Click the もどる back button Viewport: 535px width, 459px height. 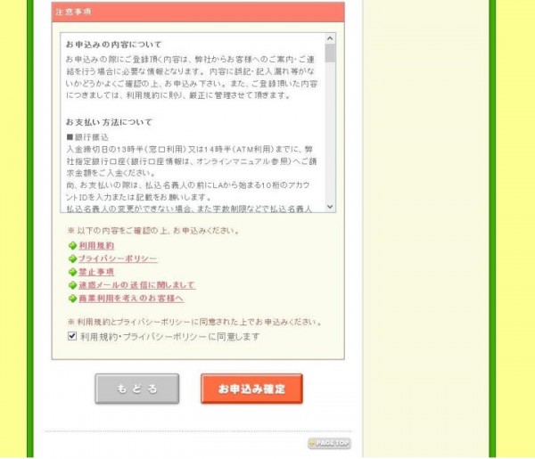137,389
